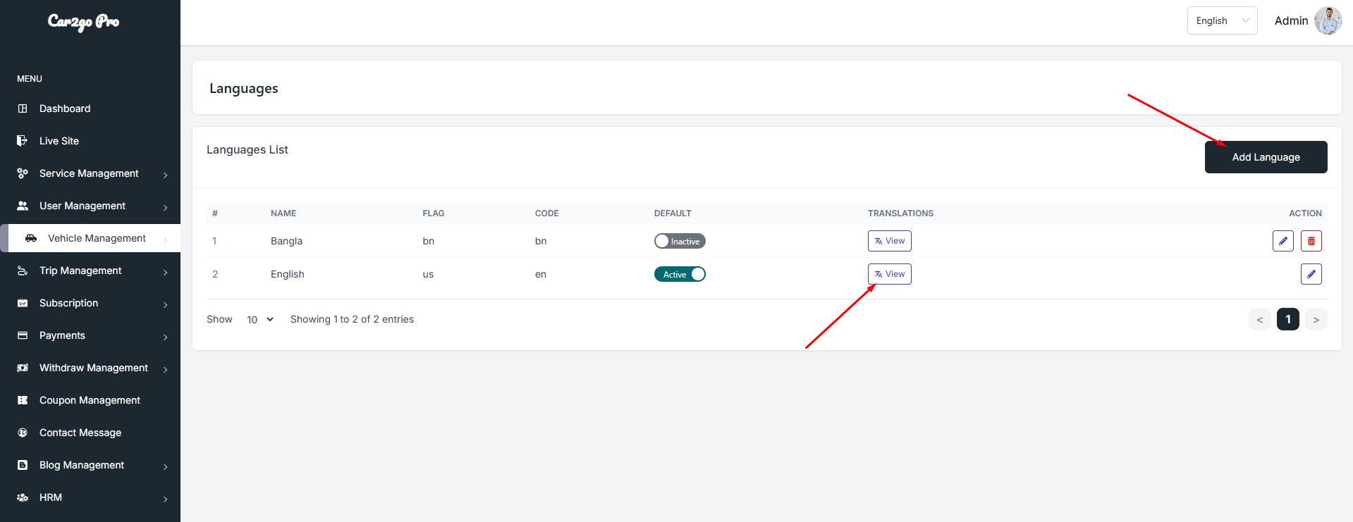
Task: Click the CODE column header
Action: point(546,213)
